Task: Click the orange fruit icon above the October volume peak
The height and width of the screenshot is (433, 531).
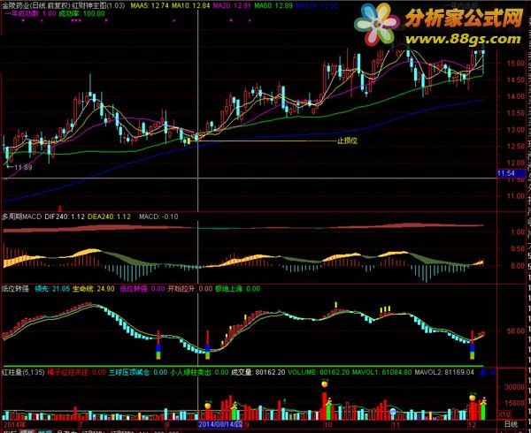Action: (x=325, y=384)
